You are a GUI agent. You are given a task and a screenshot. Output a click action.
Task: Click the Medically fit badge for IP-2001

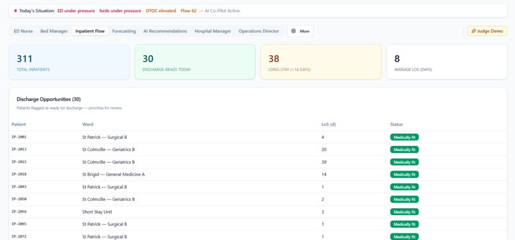pyautogui.click(x=404, y=137)
